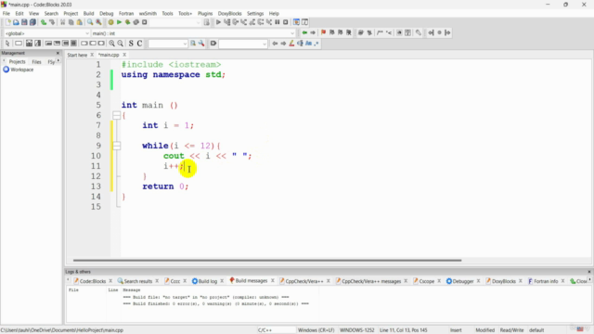Open the Settings menu
Viewport: 594px width, 334px height.
pos(255,13)
